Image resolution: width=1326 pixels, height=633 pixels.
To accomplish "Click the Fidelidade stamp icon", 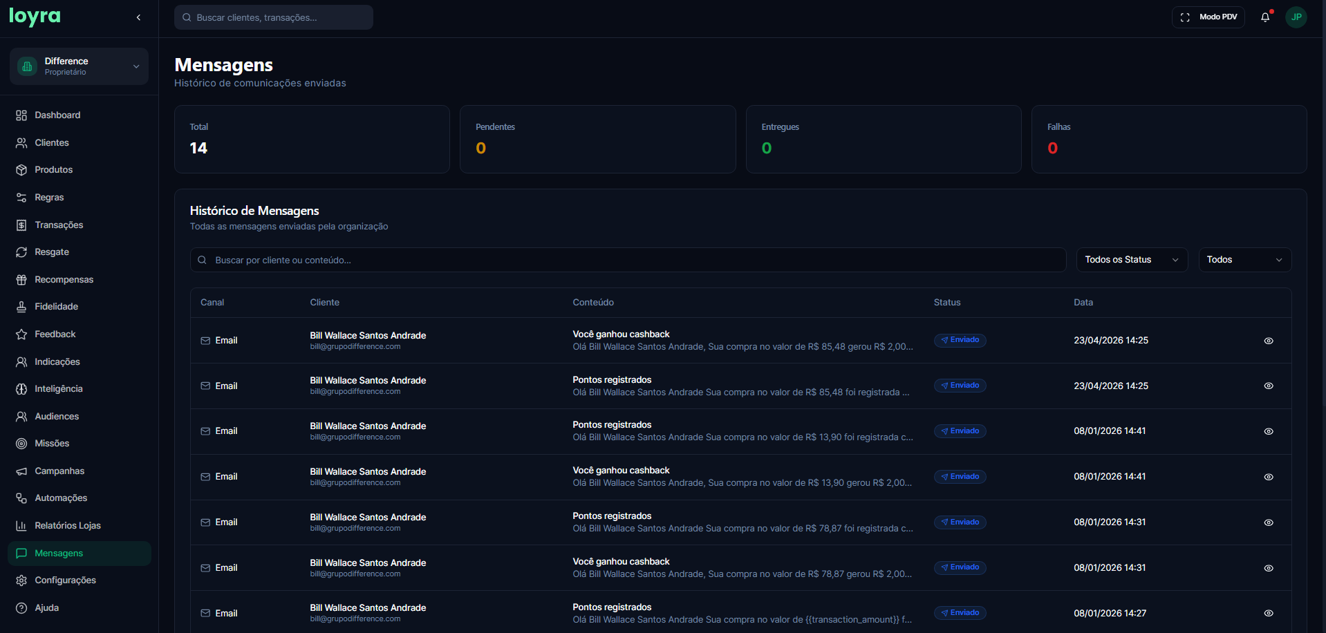I will pos(21,307).
